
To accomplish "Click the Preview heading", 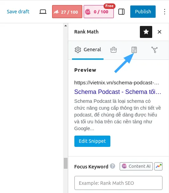I will [x=85, y=70].
